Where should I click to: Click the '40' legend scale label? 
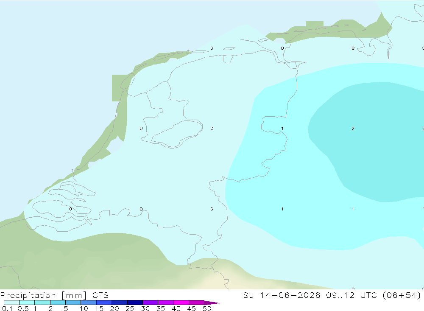(176, 308)
